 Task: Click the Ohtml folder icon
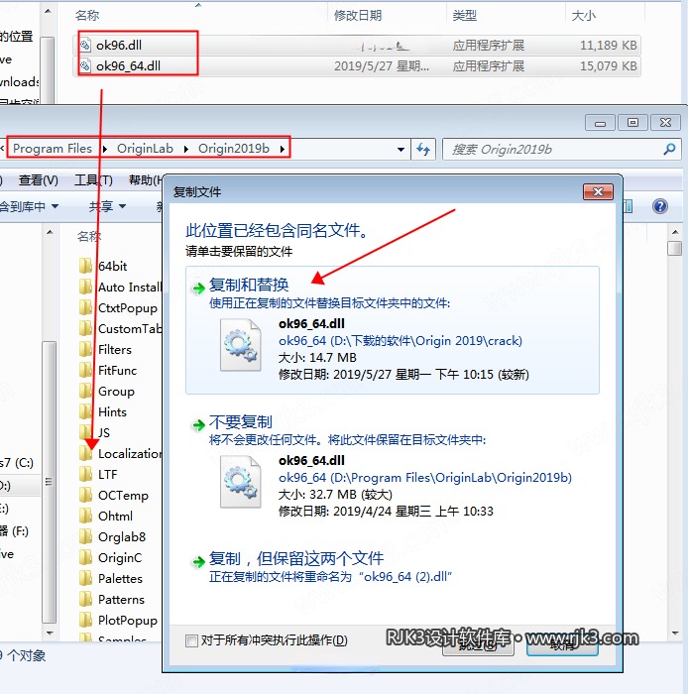pos(86,516)
